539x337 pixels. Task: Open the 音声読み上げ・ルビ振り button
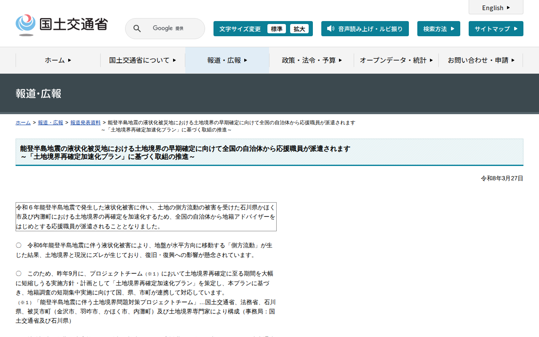365,29
